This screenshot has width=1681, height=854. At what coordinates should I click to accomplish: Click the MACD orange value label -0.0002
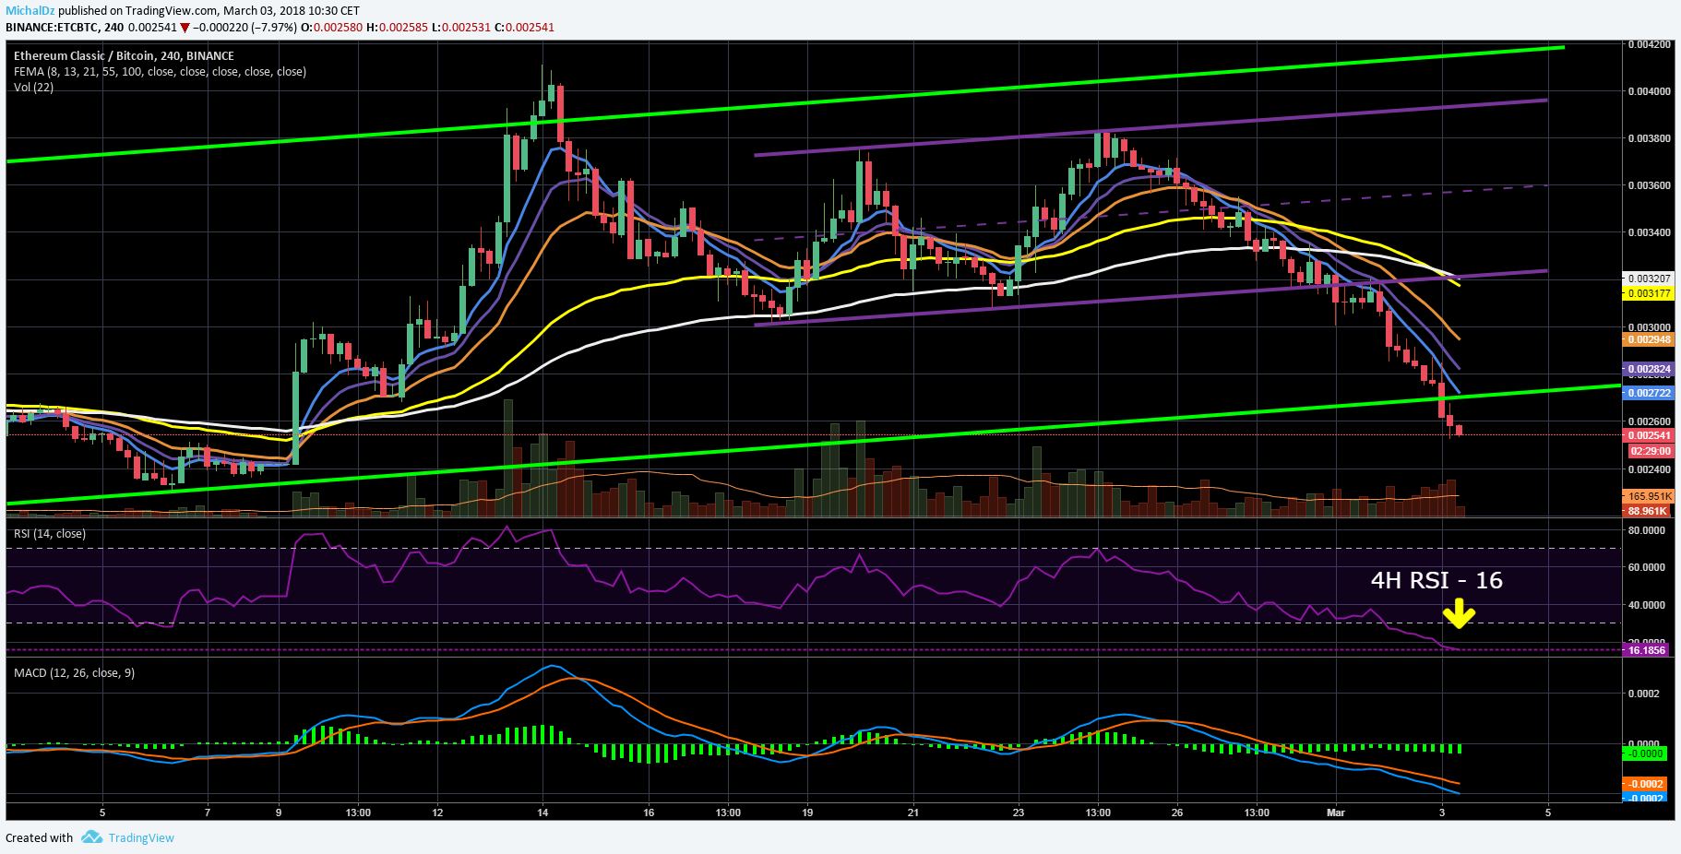[1645, 784]
